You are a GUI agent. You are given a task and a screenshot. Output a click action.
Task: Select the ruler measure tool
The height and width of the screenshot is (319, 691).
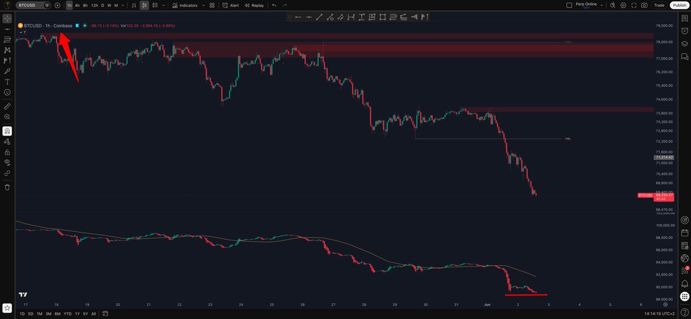point(7,106)
